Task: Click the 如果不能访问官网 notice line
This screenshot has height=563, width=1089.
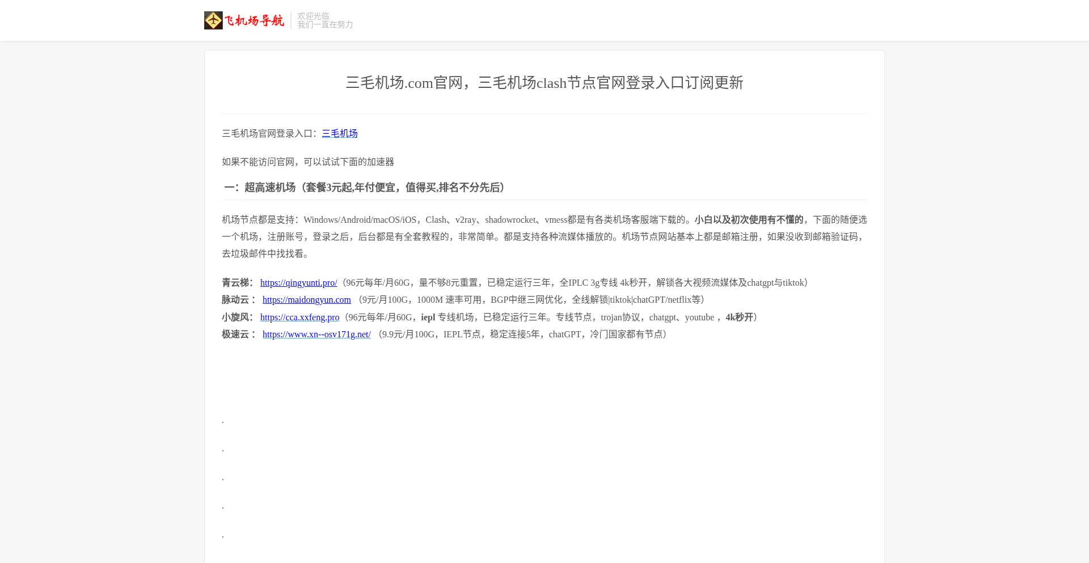Action: click(308, 162)
